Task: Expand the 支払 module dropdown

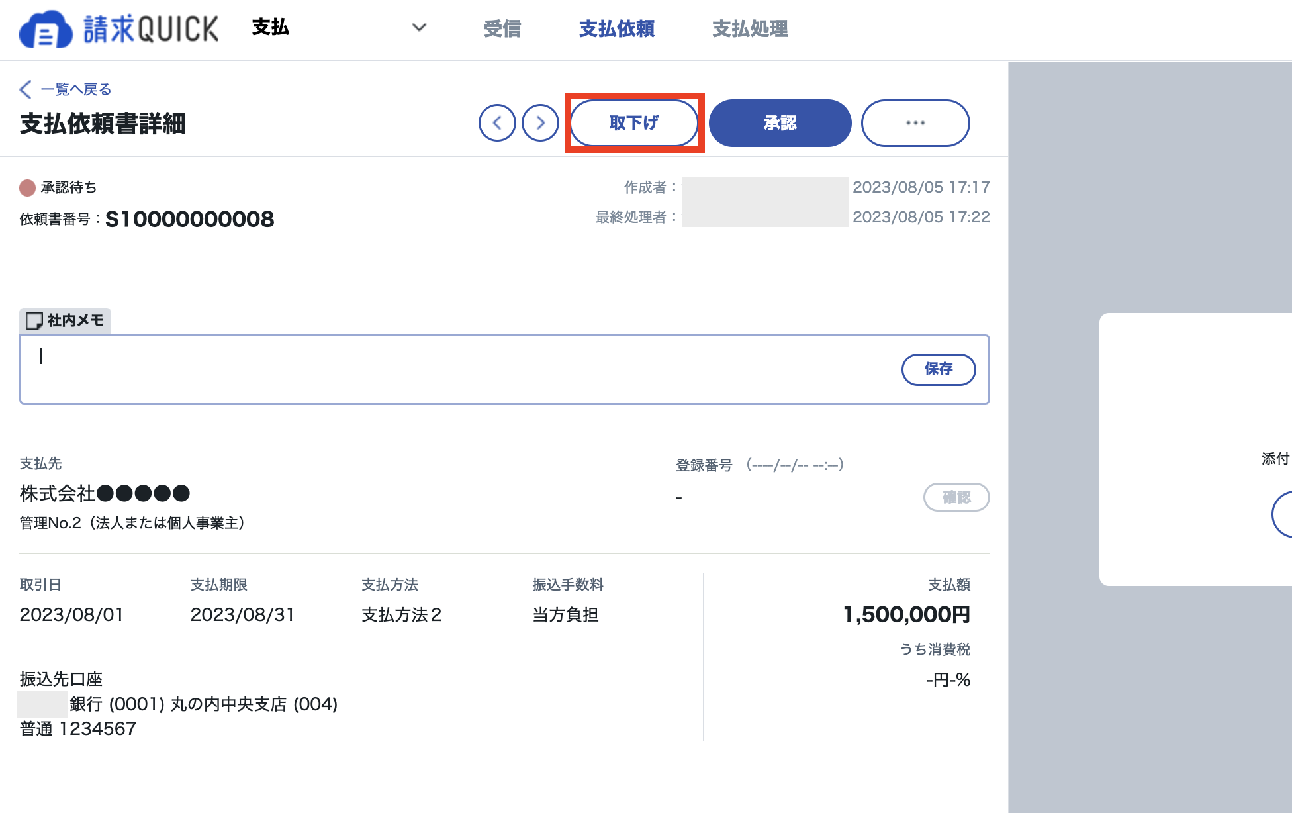Action: click(340, 28)
